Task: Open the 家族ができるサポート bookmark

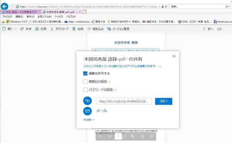Action: pos(124,22)
